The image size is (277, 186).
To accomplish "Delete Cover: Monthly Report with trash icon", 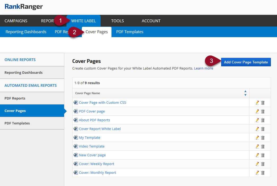I will 263,172.
